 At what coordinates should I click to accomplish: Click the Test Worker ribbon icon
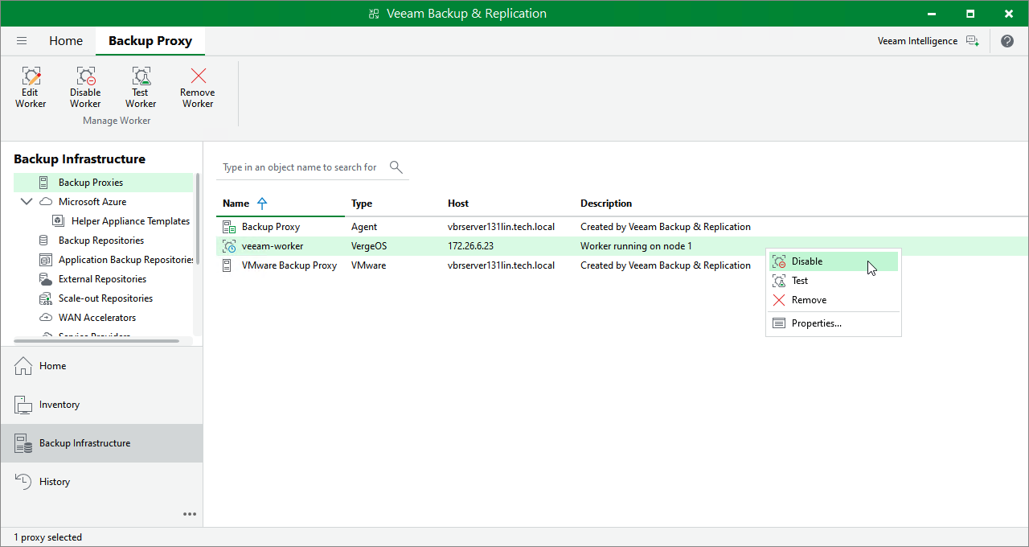pos(141,76)
